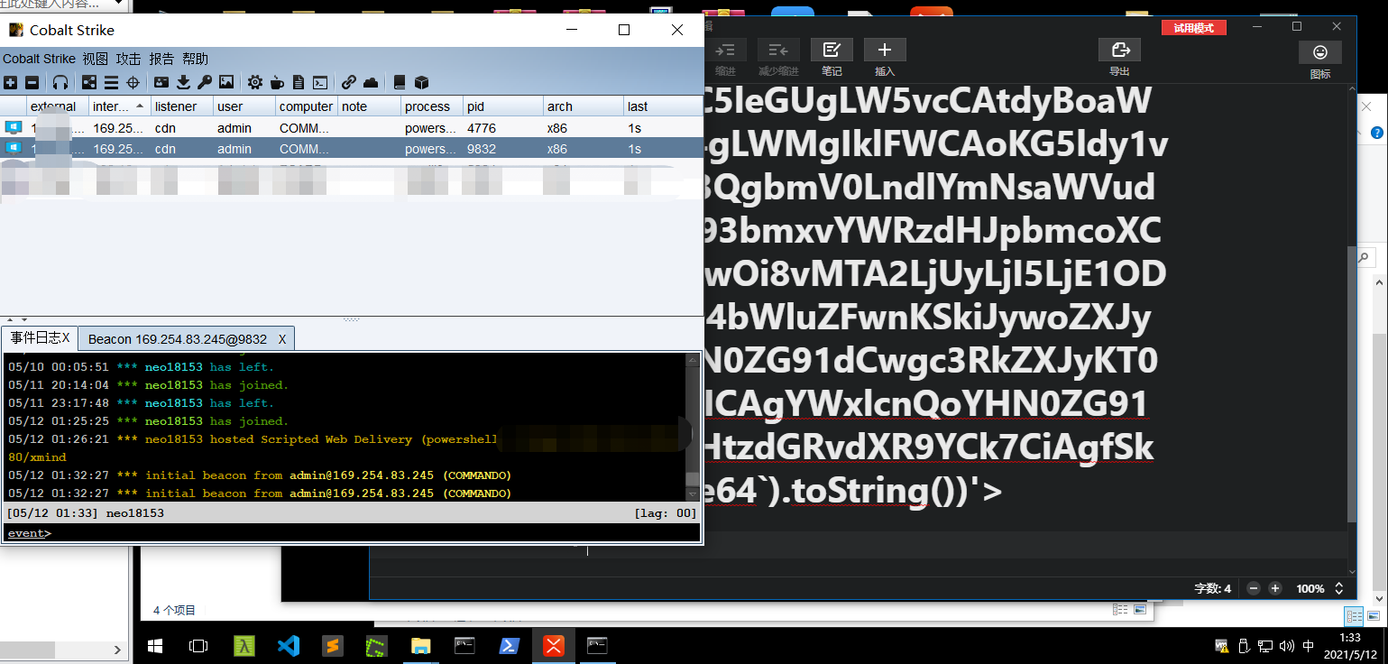Select the beacon session with pid 4776
This screenshot has width=1388, height=664.
coord(351,127)
